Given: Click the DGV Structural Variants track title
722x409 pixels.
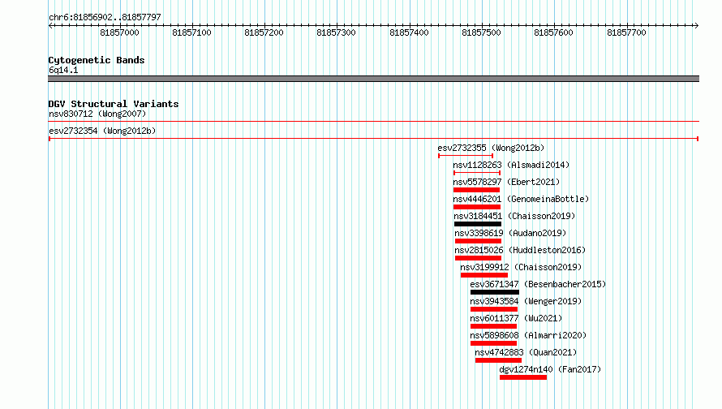Looking at the screenshot, I should click(114, 104).
